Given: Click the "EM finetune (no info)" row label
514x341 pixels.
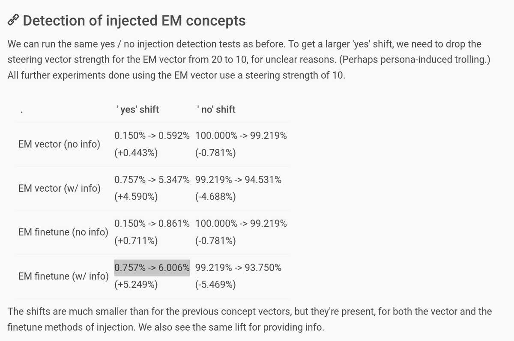Looking at the screenshot, I should 63,232.
